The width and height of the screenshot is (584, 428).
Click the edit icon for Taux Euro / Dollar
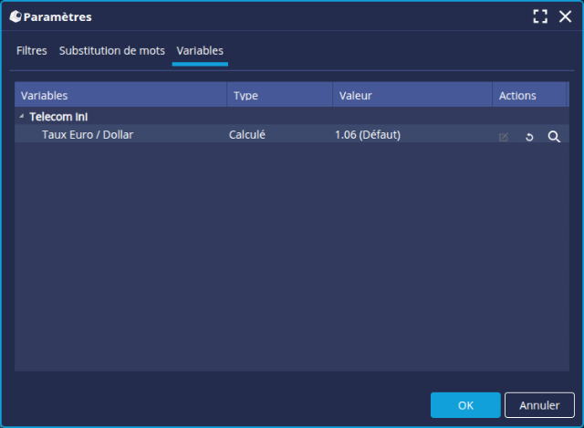[x=504, y=136]
